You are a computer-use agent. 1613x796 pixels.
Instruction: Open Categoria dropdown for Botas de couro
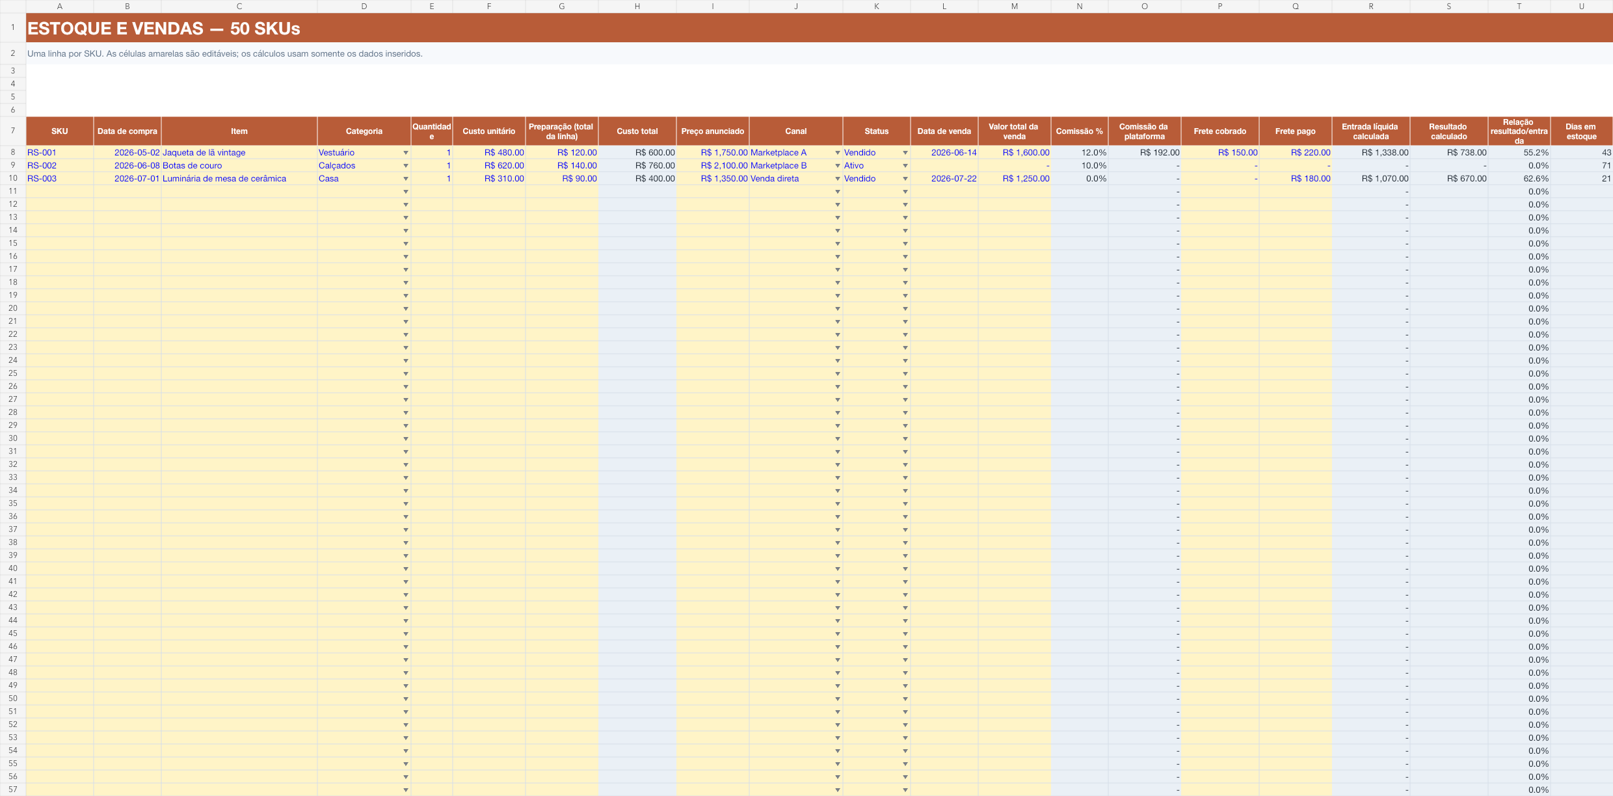point(406,166)
